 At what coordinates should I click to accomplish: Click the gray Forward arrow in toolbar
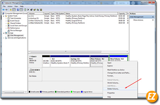pyautogui.click(x=7, y=10)
